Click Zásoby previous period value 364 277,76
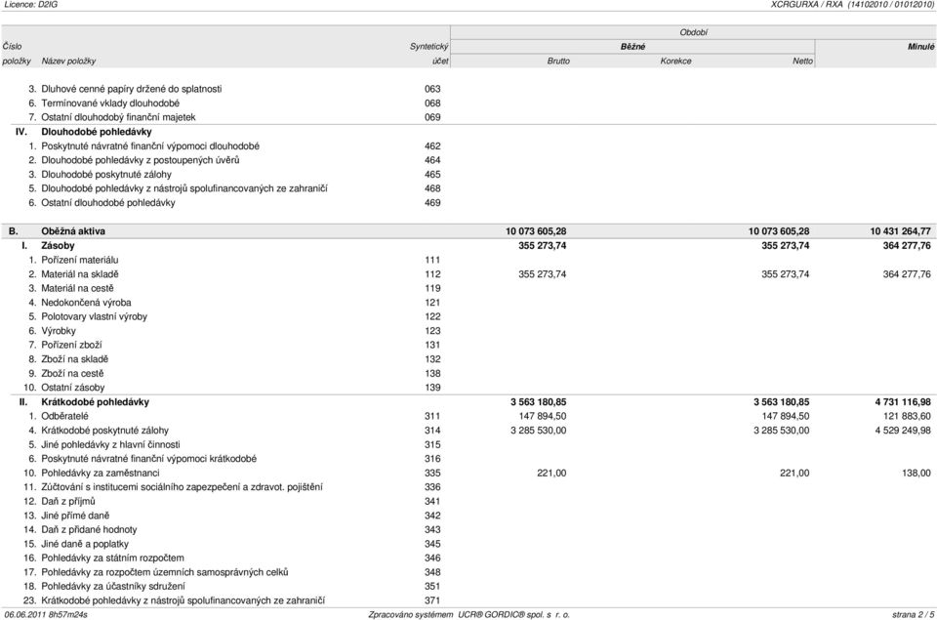This screenshot has width=937, height=620. [x=907, y=246]
